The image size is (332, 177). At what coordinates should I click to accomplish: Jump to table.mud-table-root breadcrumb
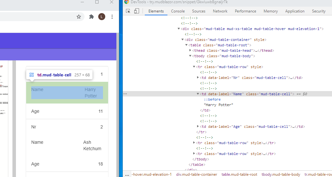239,174
